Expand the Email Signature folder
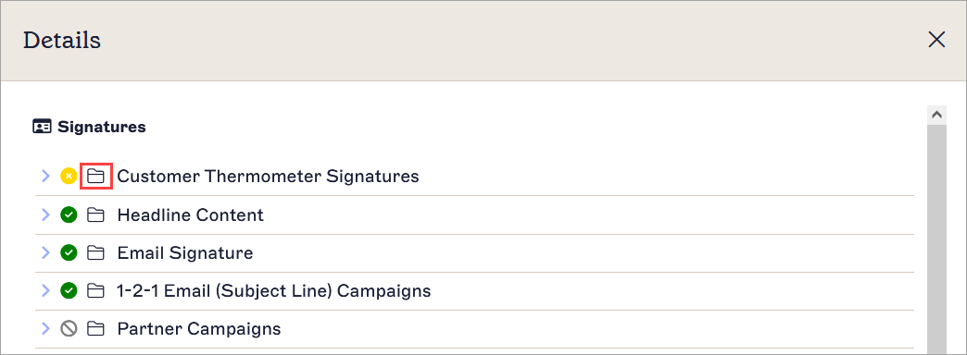This screenshot has height=355, width=967. click(x=45, y=253)
